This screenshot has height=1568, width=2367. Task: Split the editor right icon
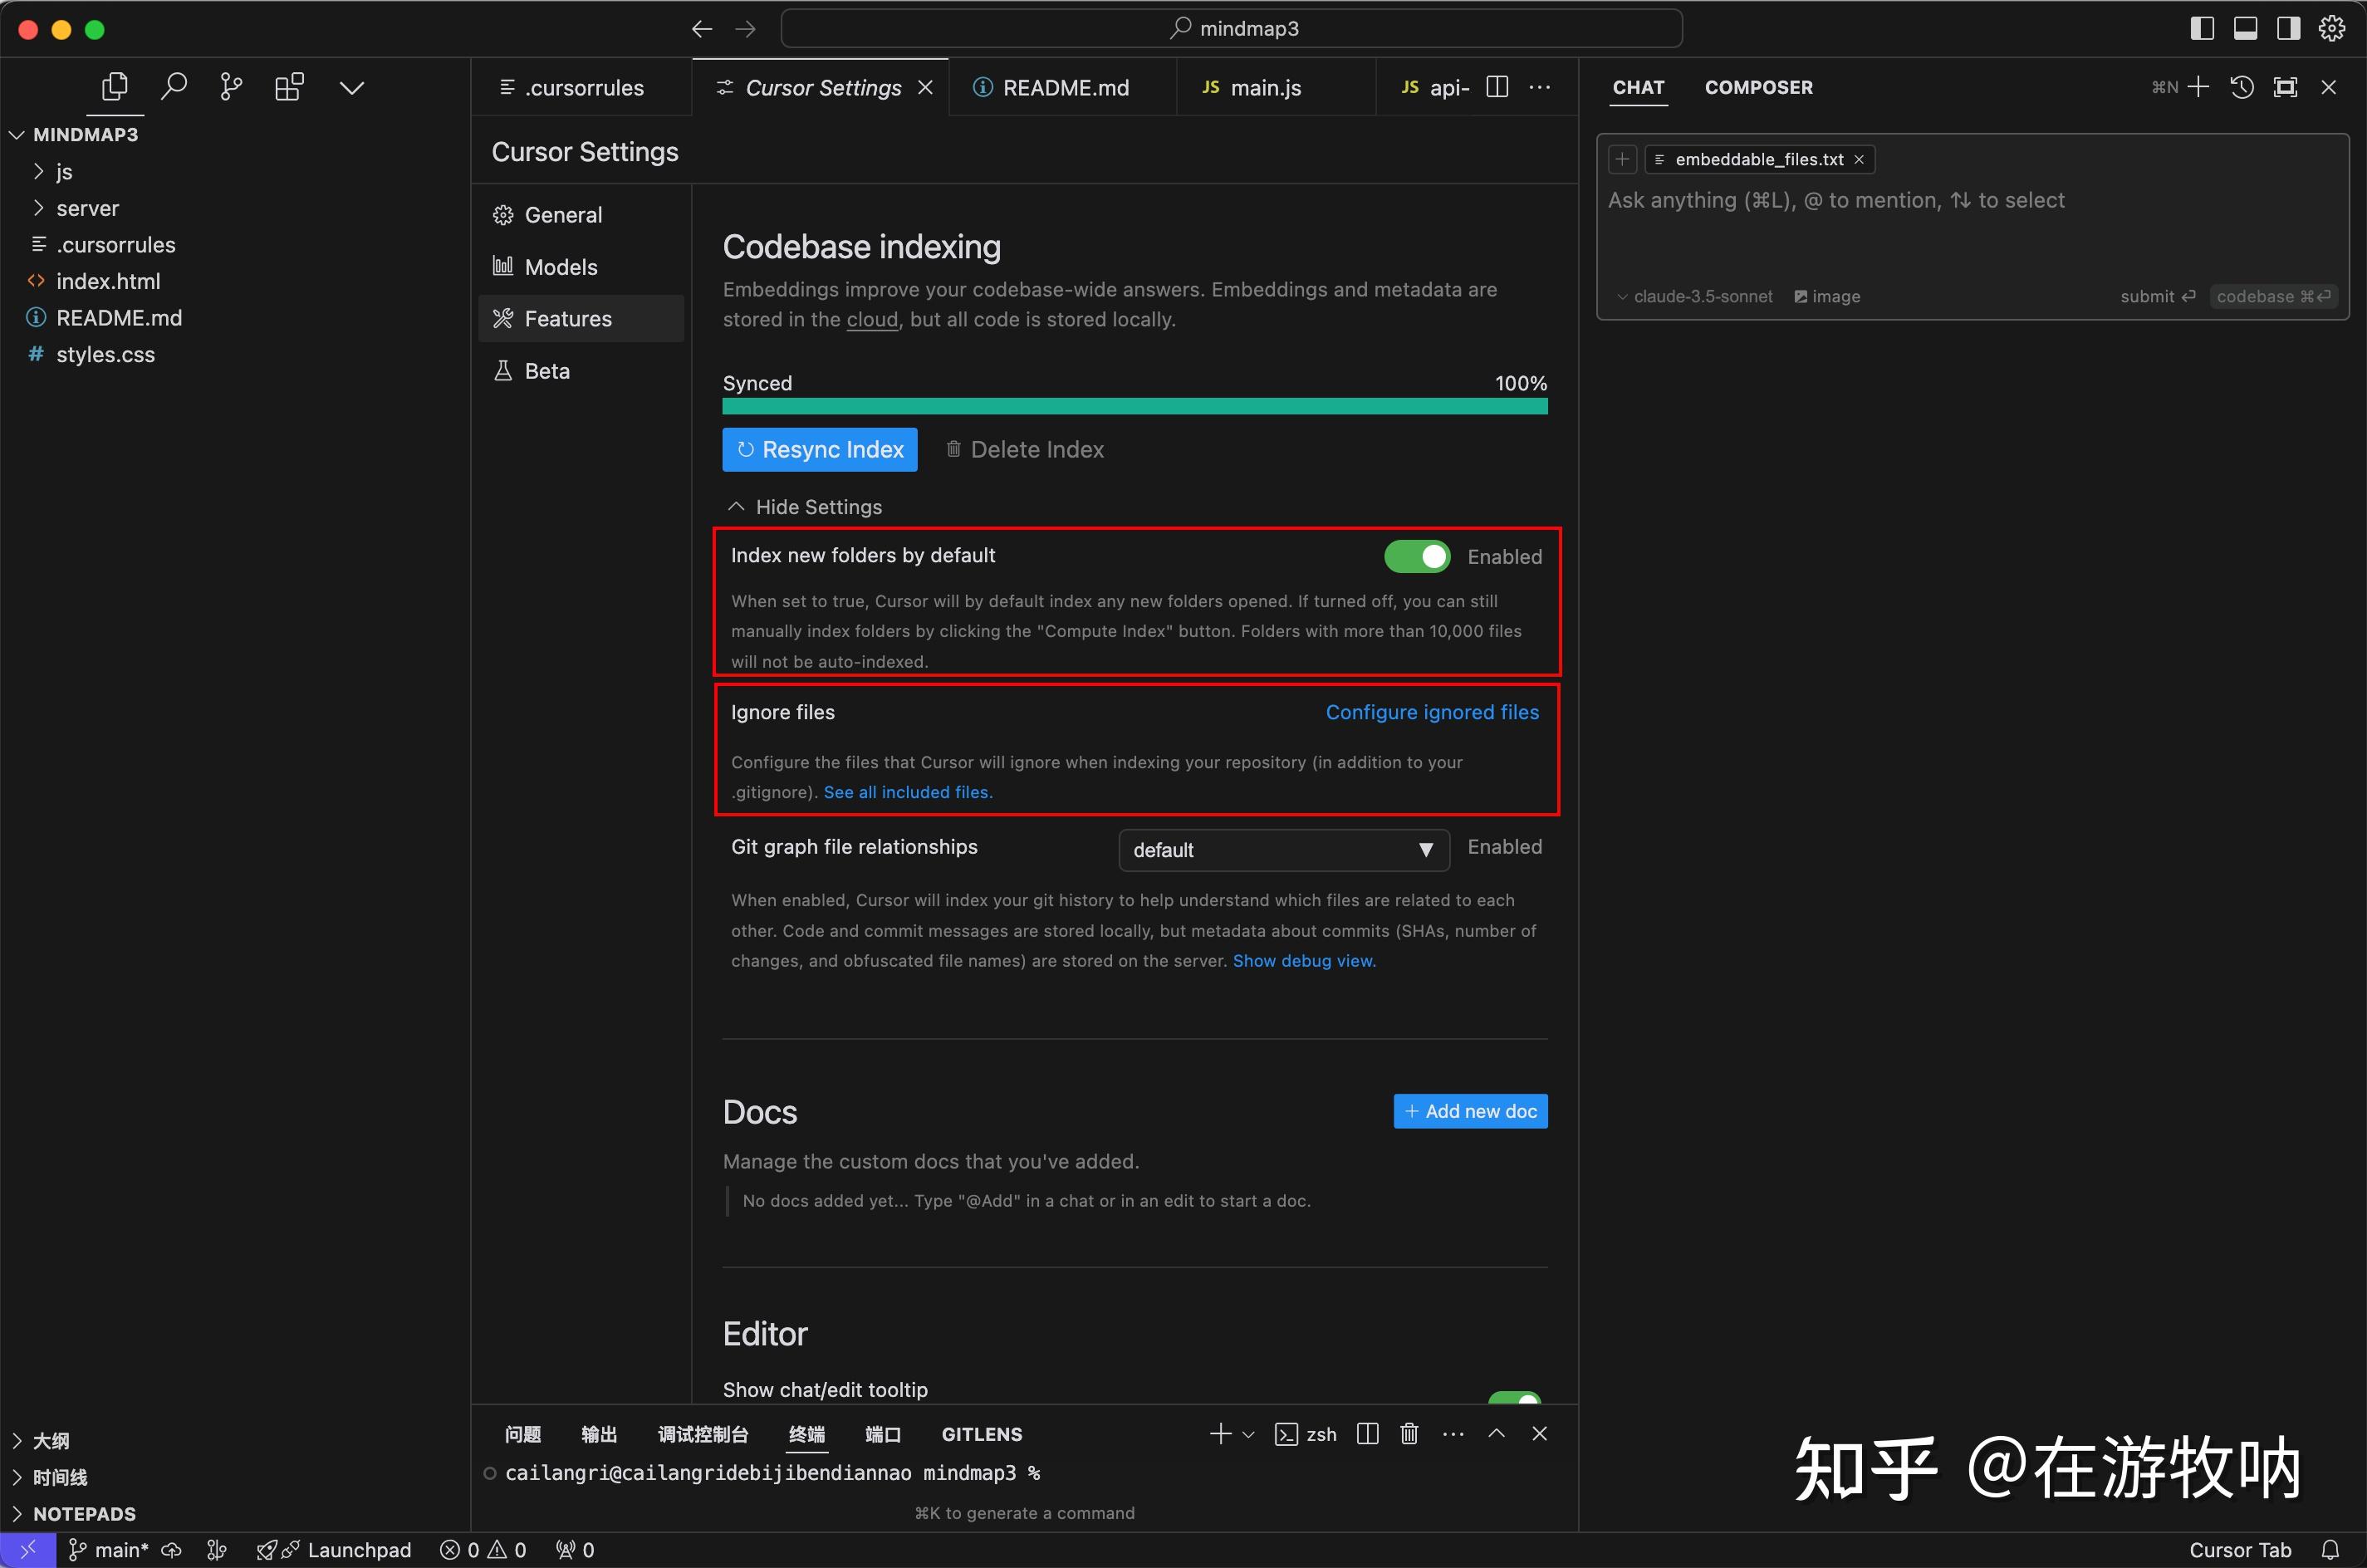[1497, 87]
